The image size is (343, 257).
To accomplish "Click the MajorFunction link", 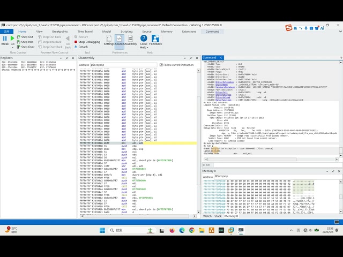I will tap(223, 100).
